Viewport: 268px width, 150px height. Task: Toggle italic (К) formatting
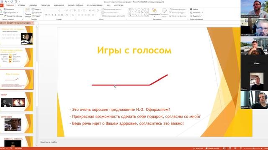pos(49,15)
